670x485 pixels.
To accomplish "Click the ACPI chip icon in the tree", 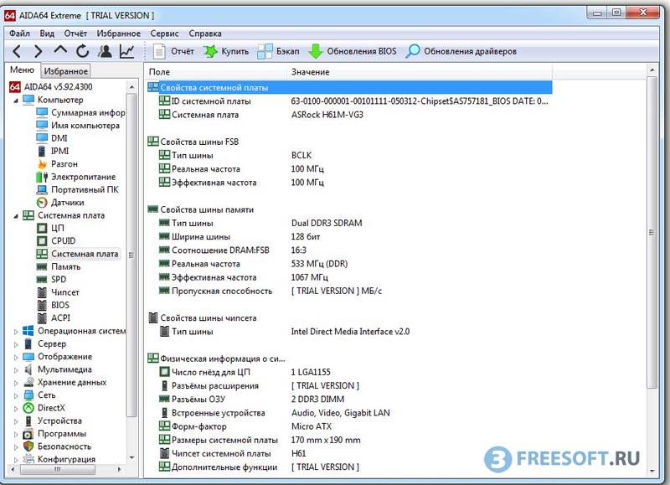I will [42, 318].
